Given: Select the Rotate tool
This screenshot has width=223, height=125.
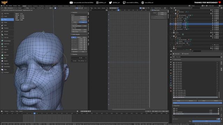Looking at the screenshot, I should coord(7,22).
